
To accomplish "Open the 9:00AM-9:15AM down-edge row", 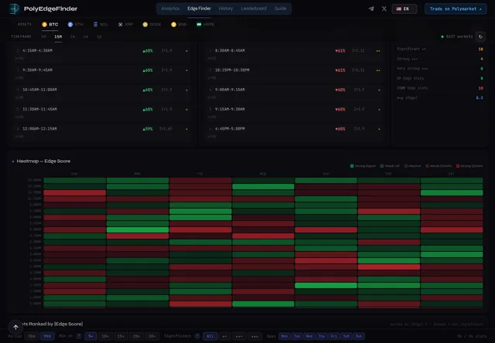I will (x=295, y=93).
